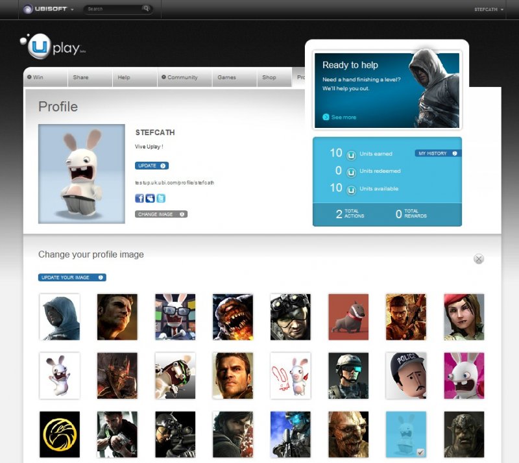519x463 pixels.
Task: Click the Update Your Image button
Action: pos(72,277)
